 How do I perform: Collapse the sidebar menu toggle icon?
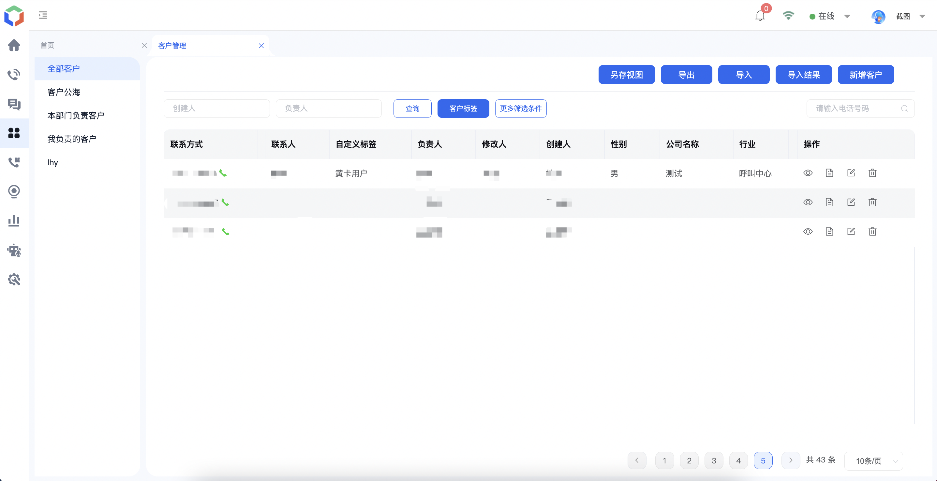(43, 15)
